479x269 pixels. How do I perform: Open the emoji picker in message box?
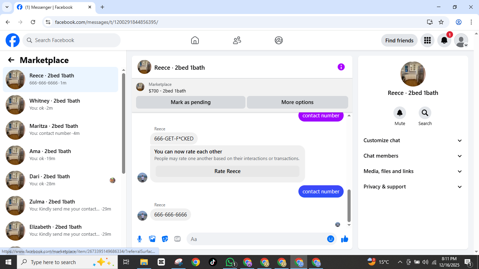331,239
